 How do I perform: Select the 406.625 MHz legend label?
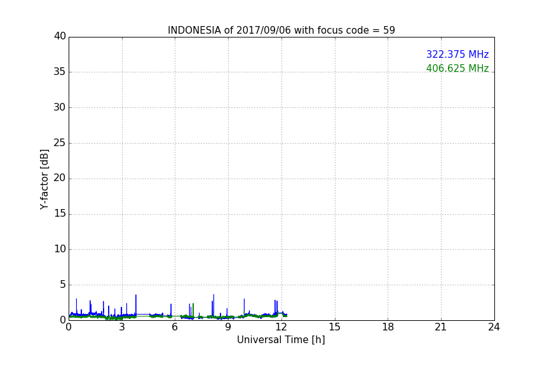point(457,68)
